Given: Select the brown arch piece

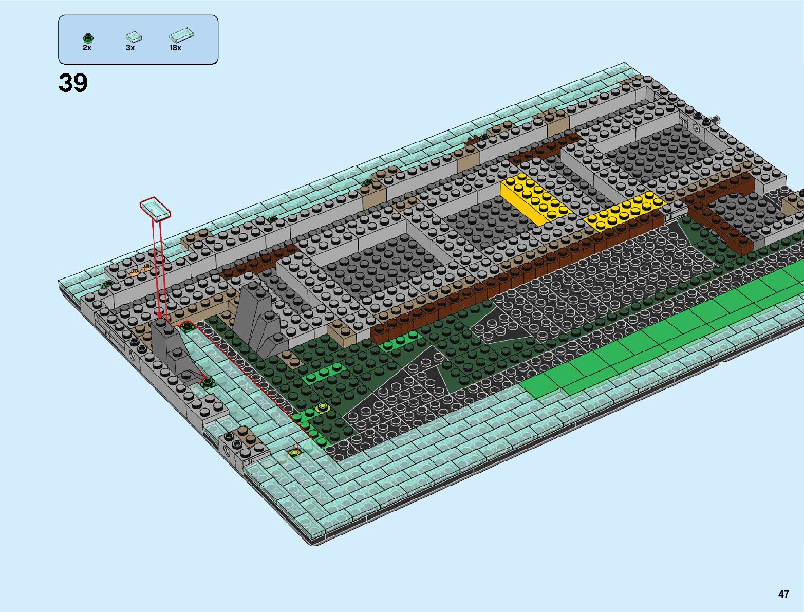Looking at the screenshot, I should pyautogui.click(x=721, y=211).
